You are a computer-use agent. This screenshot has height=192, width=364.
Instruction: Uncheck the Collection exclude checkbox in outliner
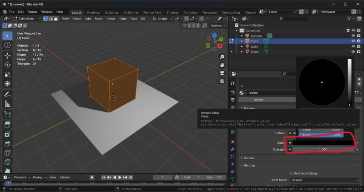pyautogui.click(x=348, y=30)
